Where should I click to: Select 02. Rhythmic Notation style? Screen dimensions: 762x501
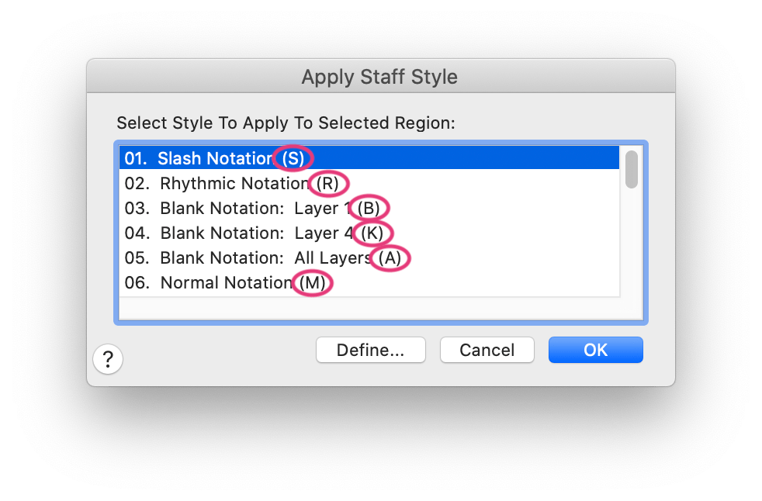pos(217,184)
